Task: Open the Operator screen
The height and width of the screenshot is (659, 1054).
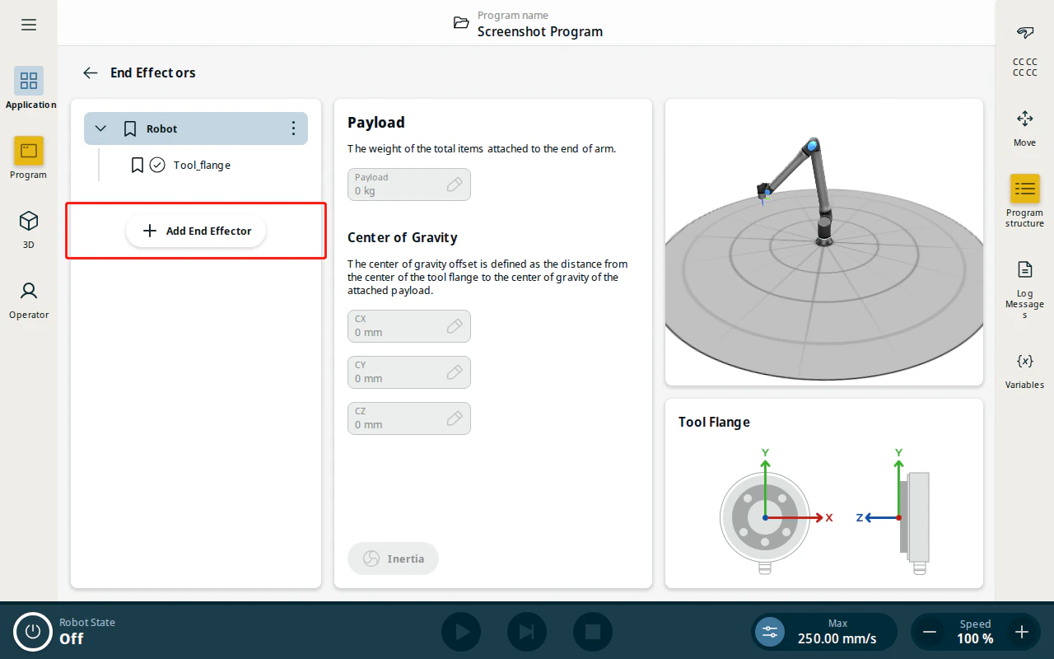Action: [x=29, y=298]
